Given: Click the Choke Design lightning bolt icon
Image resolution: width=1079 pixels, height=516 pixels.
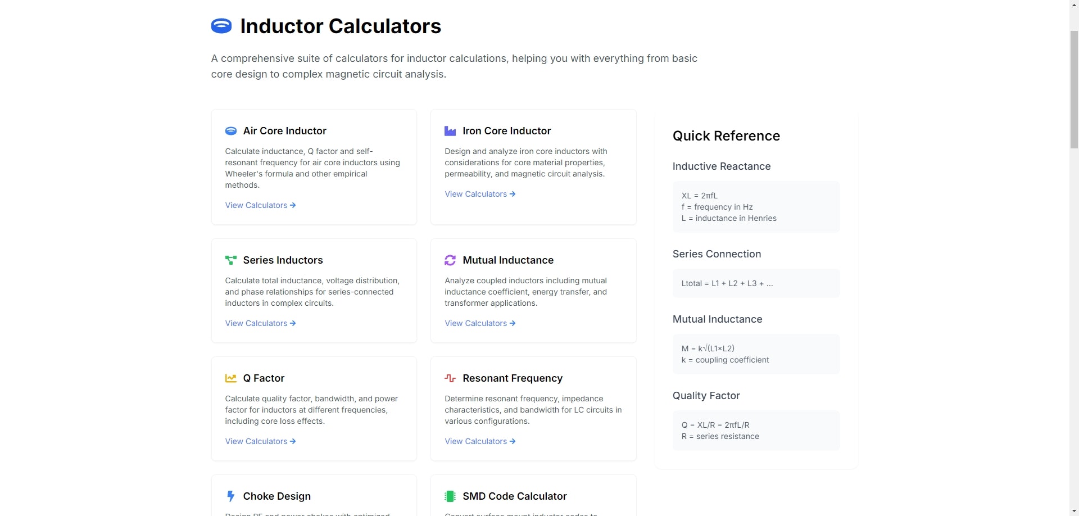Looking at the screenshot, I should (x=230, y=496).
